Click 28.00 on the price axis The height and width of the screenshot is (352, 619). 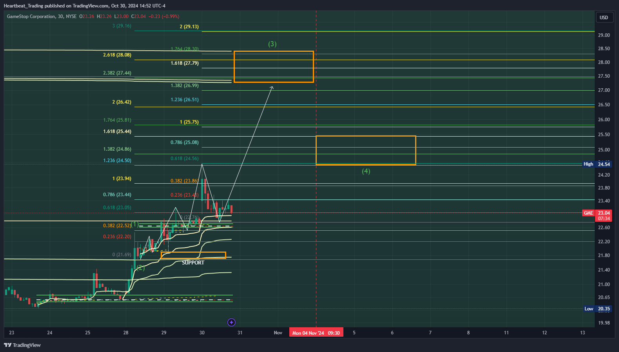point(604,62)
